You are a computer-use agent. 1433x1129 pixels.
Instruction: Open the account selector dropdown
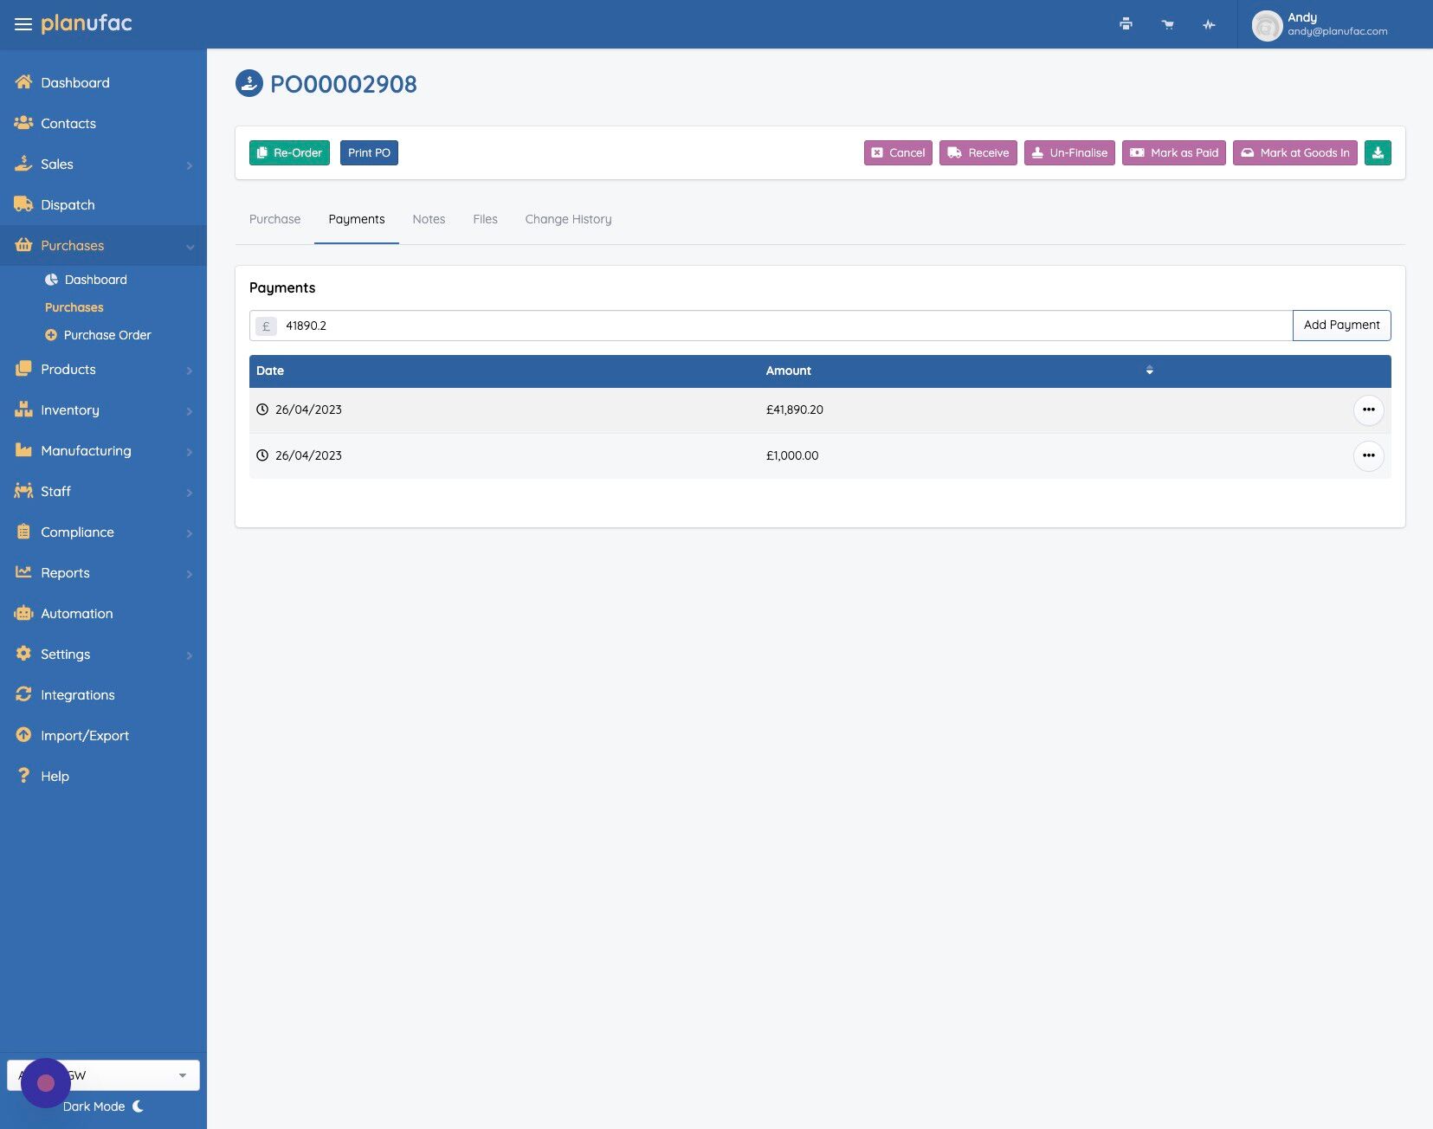[x=103, y=1075]
